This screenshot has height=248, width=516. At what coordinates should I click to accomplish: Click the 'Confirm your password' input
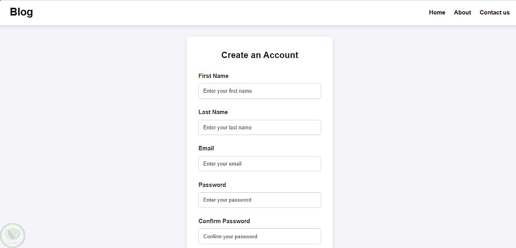point(260,236)
